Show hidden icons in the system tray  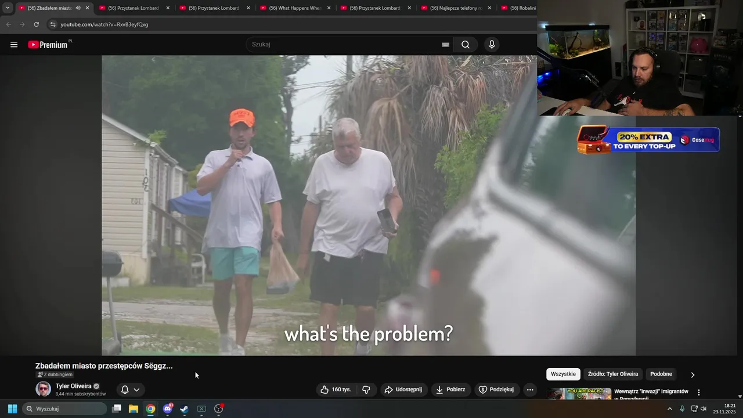click(x=670, y=409)
